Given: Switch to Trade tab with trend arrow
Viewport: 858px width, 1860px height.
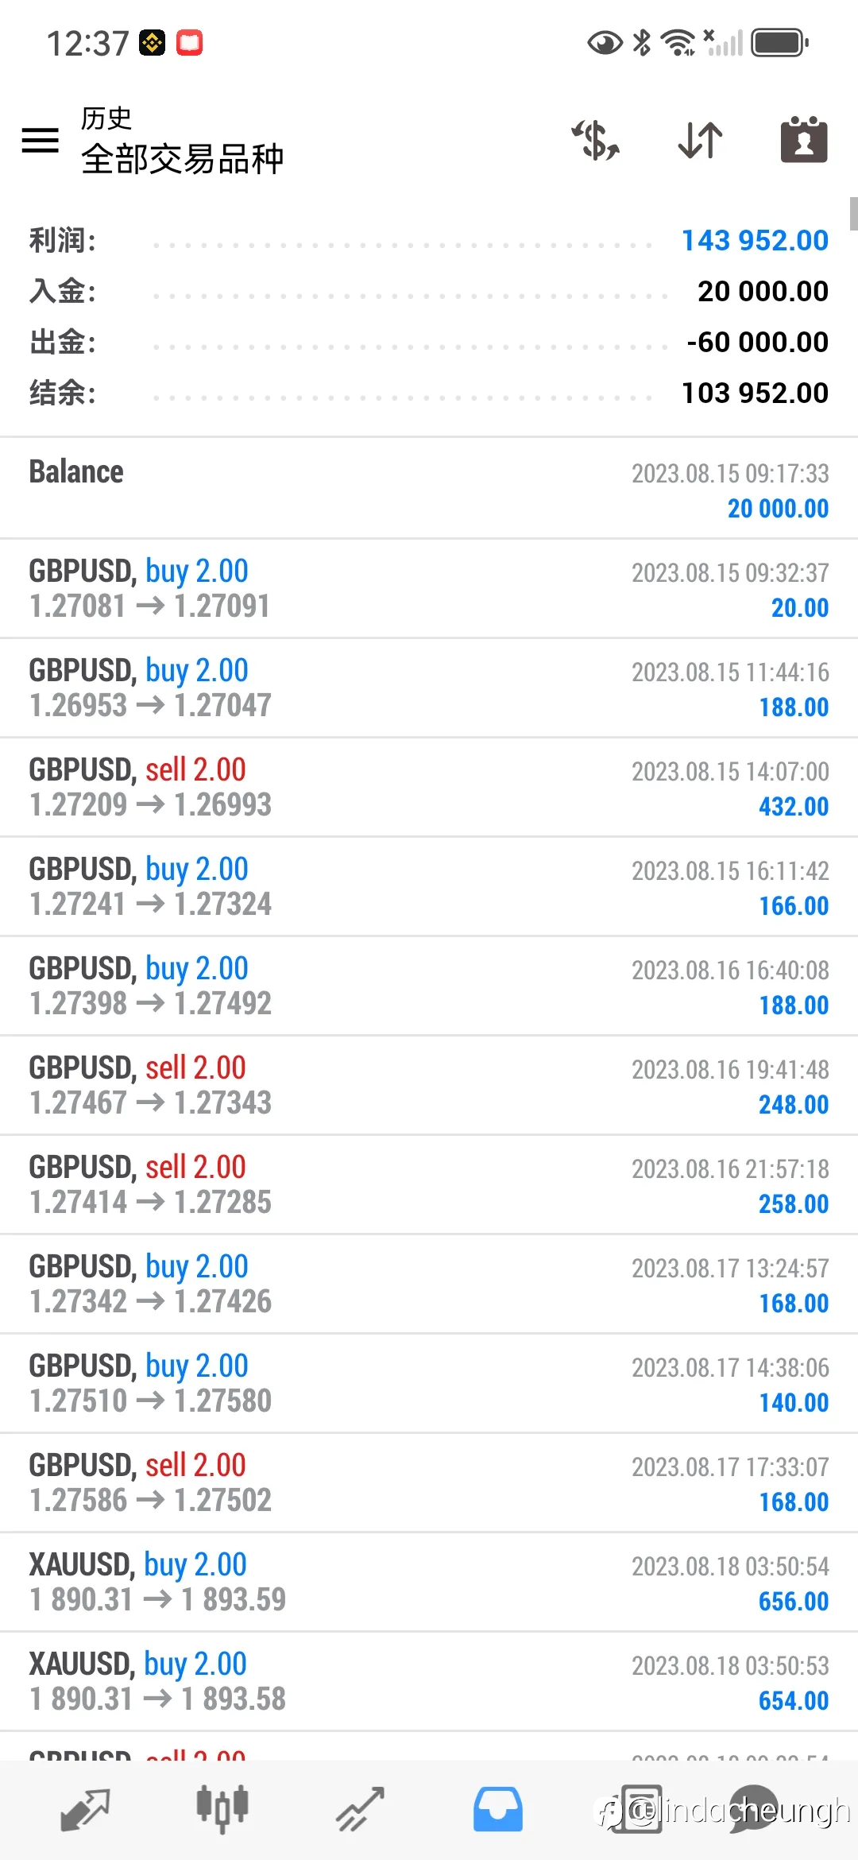Looking at the screenshot, I should point(360,1810).
